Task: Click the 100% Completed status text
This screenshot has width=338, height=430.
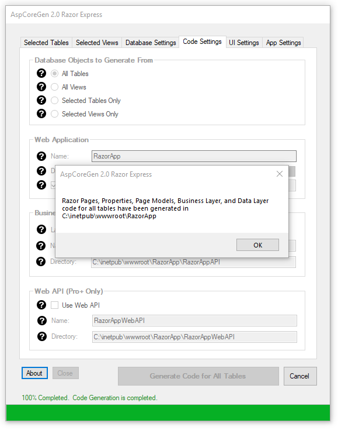Action: pyautogui.click(x=89, y=398)
